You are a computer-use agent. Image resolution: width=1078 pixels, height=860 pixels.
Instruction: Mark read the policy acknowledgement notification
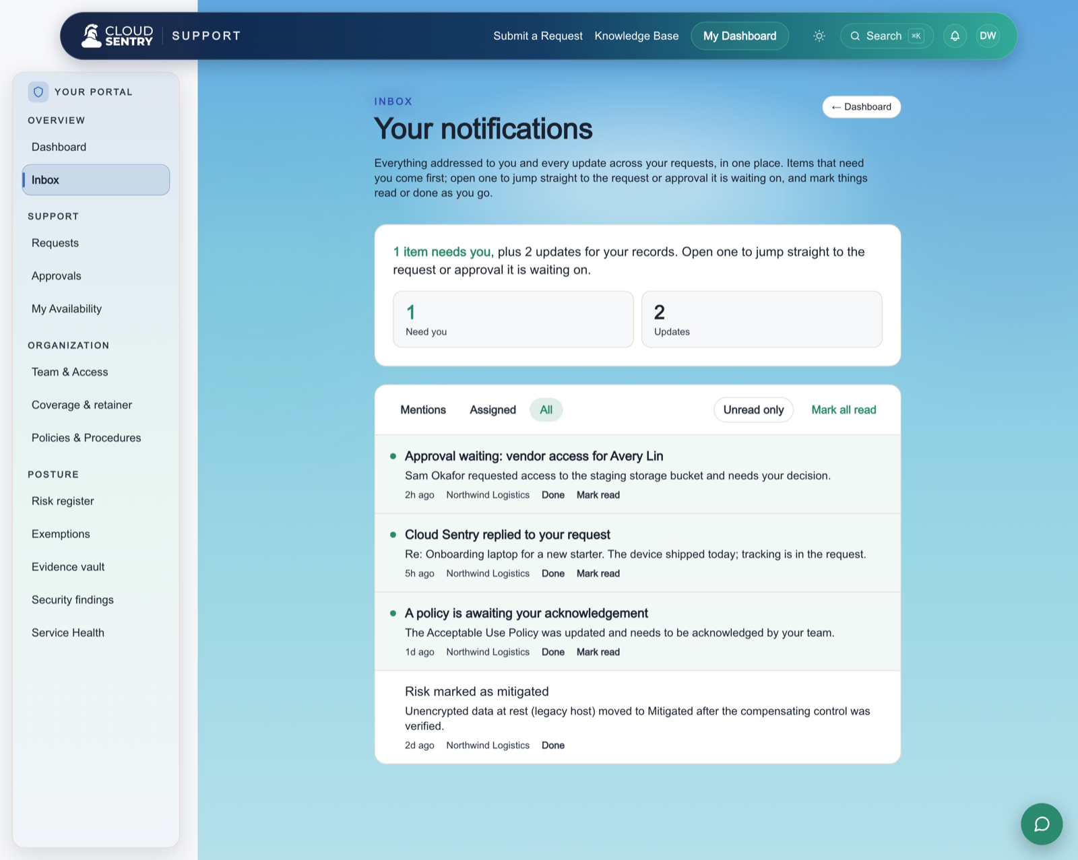coord(598,652)
